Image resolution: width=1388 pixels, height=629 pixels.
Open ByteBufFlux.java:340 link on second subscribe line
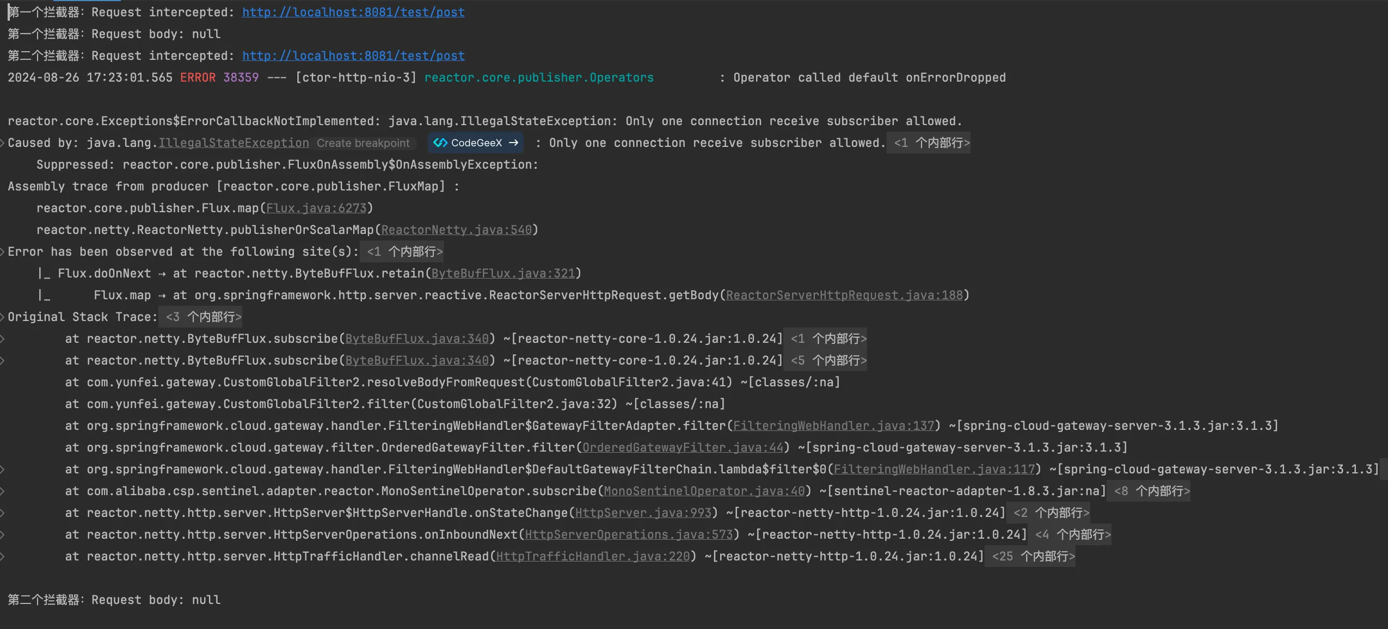tap(417, 360)
